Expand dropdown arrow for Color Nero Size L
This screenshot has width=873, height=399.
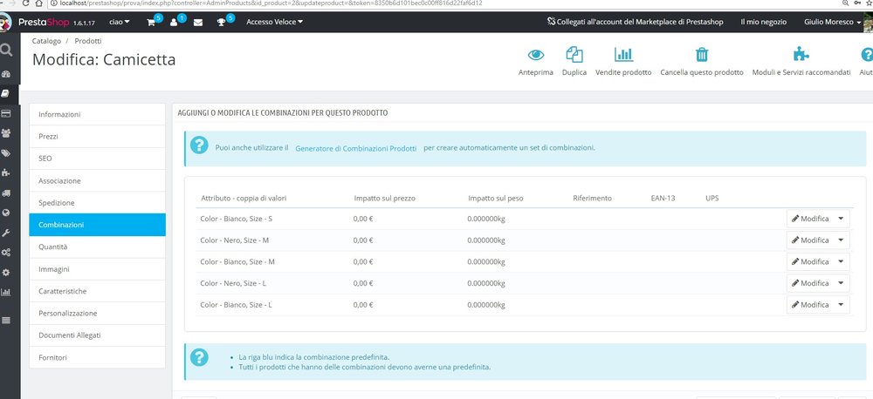coord(840,283)
